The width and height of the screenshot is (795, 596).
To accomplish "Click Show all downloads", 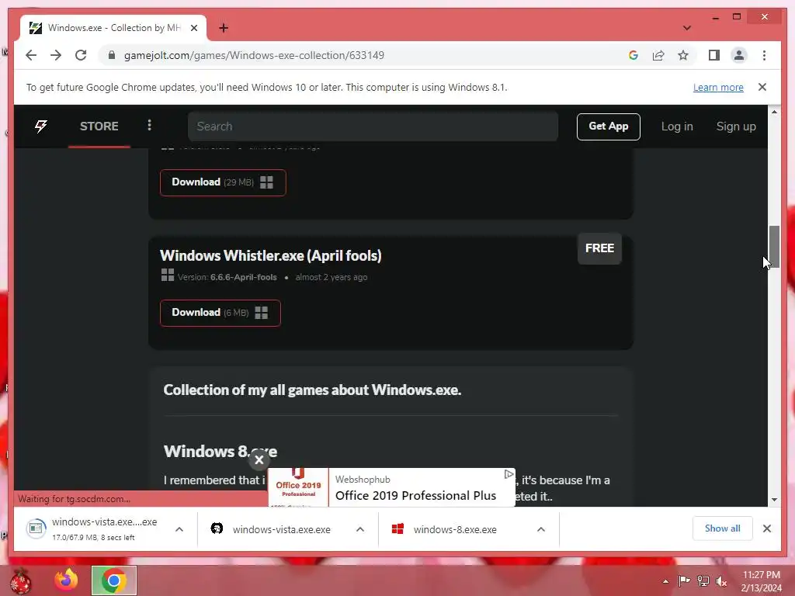I will [723, 528].
